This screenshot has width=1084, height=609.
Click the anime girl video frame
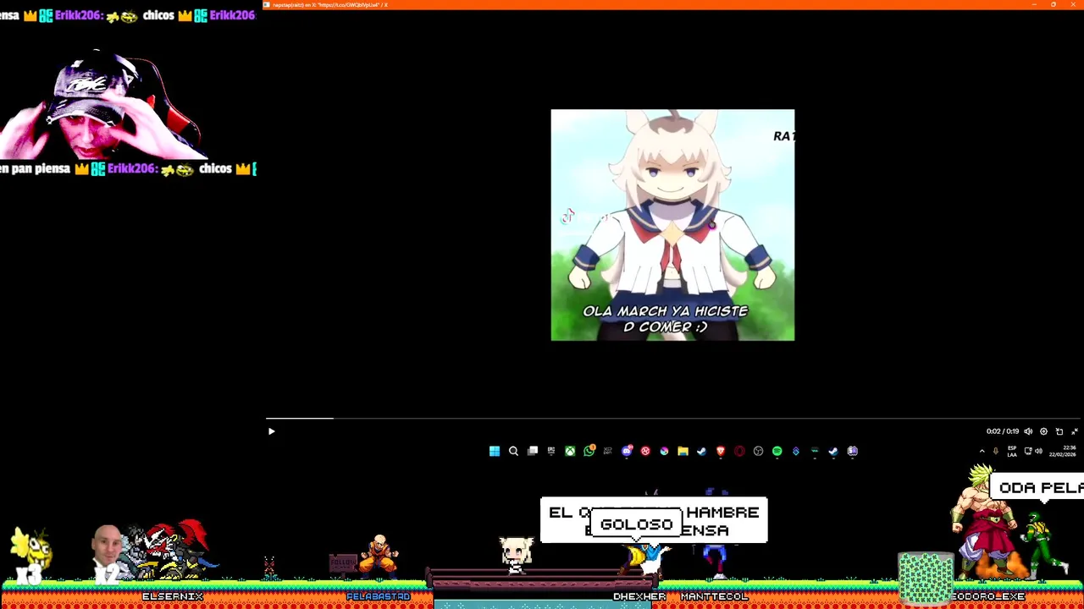[672, 225]
